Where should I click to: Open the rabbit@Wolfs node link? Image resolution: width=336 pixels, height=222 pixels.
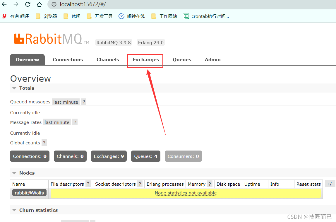(x=29, y=193)
